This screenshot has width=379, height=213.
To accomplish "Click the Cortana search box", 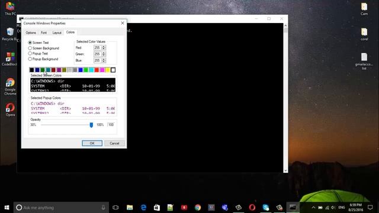I will tap(61, 208).
